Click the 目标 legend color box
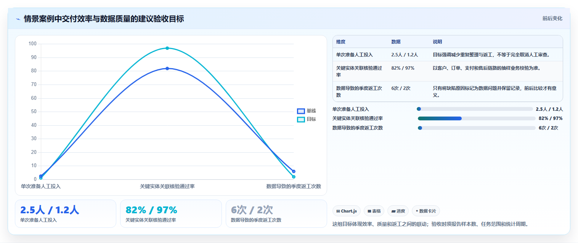 (x=301, y=119)
